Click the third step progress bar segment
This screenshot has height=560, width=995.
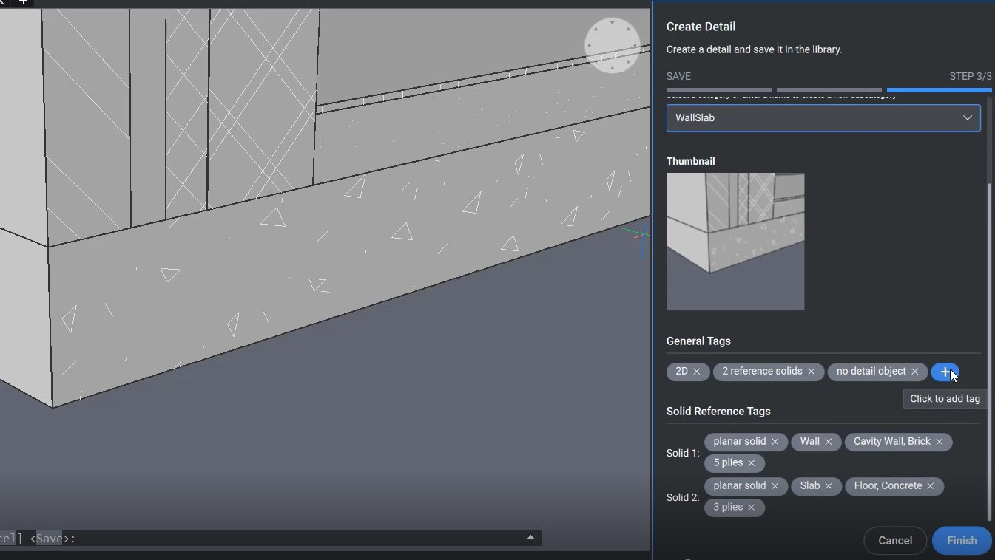(x=940, y=90)
